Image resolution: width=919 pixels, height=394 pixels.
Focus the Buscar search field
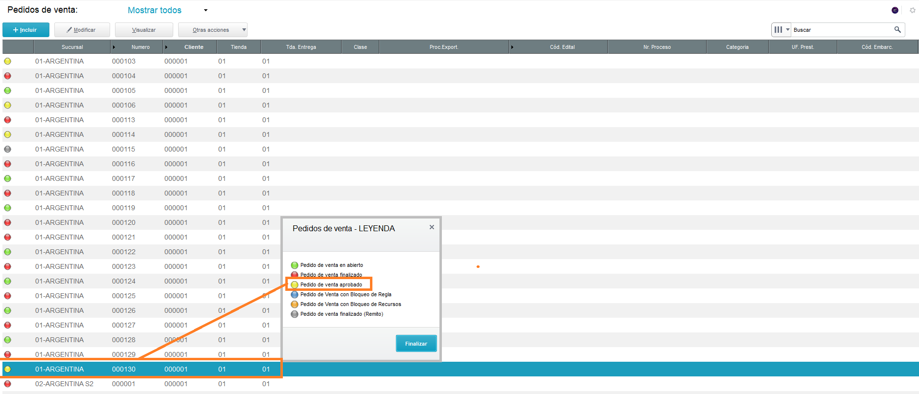point(843,30)
